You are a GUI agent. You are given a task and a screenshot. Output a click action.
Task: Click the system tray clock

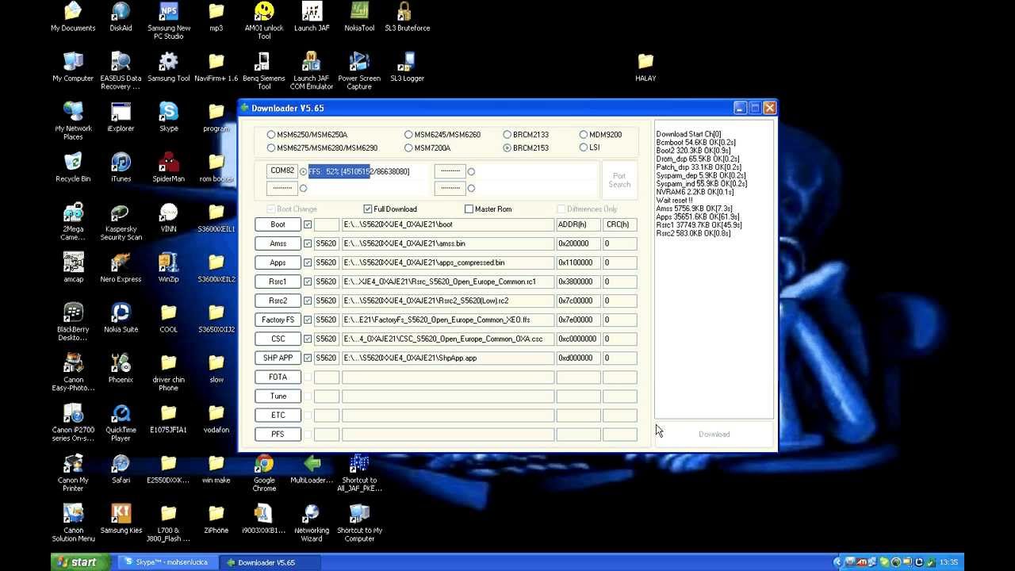click(x=948, y=562)
